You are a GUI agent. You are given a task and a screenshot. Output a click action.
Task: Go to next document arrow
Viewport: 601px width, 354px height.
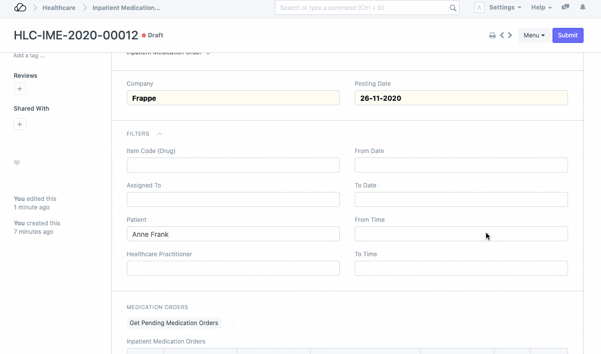(510, 35)
